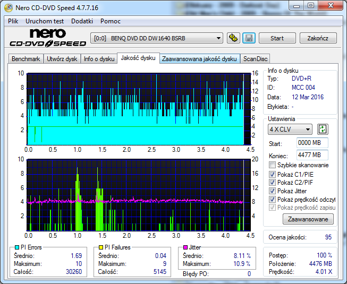Open the Plik menu

[13, 21]
